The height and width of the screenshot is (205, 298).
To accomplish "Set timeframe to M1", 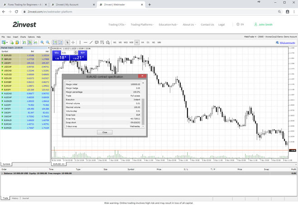I will pos(115,42).
